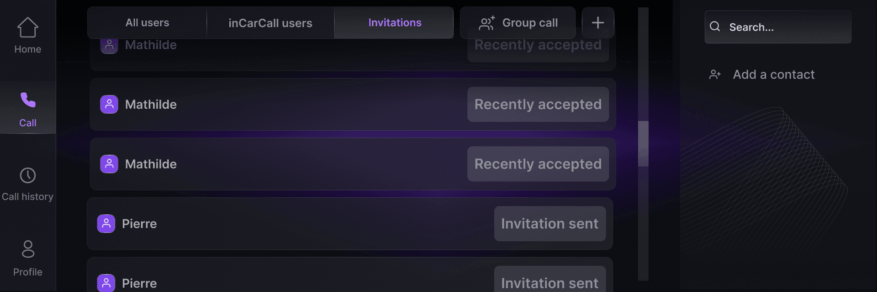Click the plus icon beside Group call
Viewport: 877px width, 292px height.
tap(597, 23)
